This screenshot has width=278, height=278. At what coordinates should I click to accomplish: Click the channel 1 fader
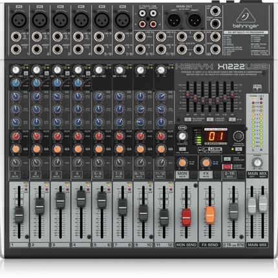point(19,215)
